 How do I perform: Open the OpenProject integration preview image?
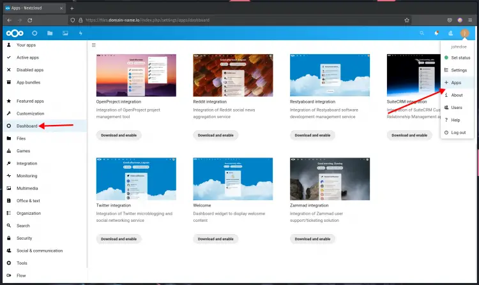(x=136, y=75)
